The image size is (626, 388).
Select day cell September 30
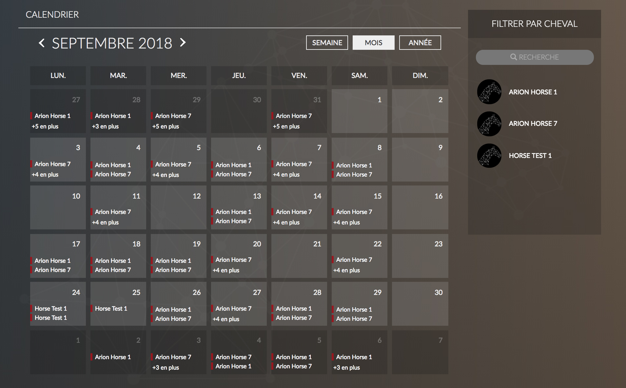coord(420,304)
